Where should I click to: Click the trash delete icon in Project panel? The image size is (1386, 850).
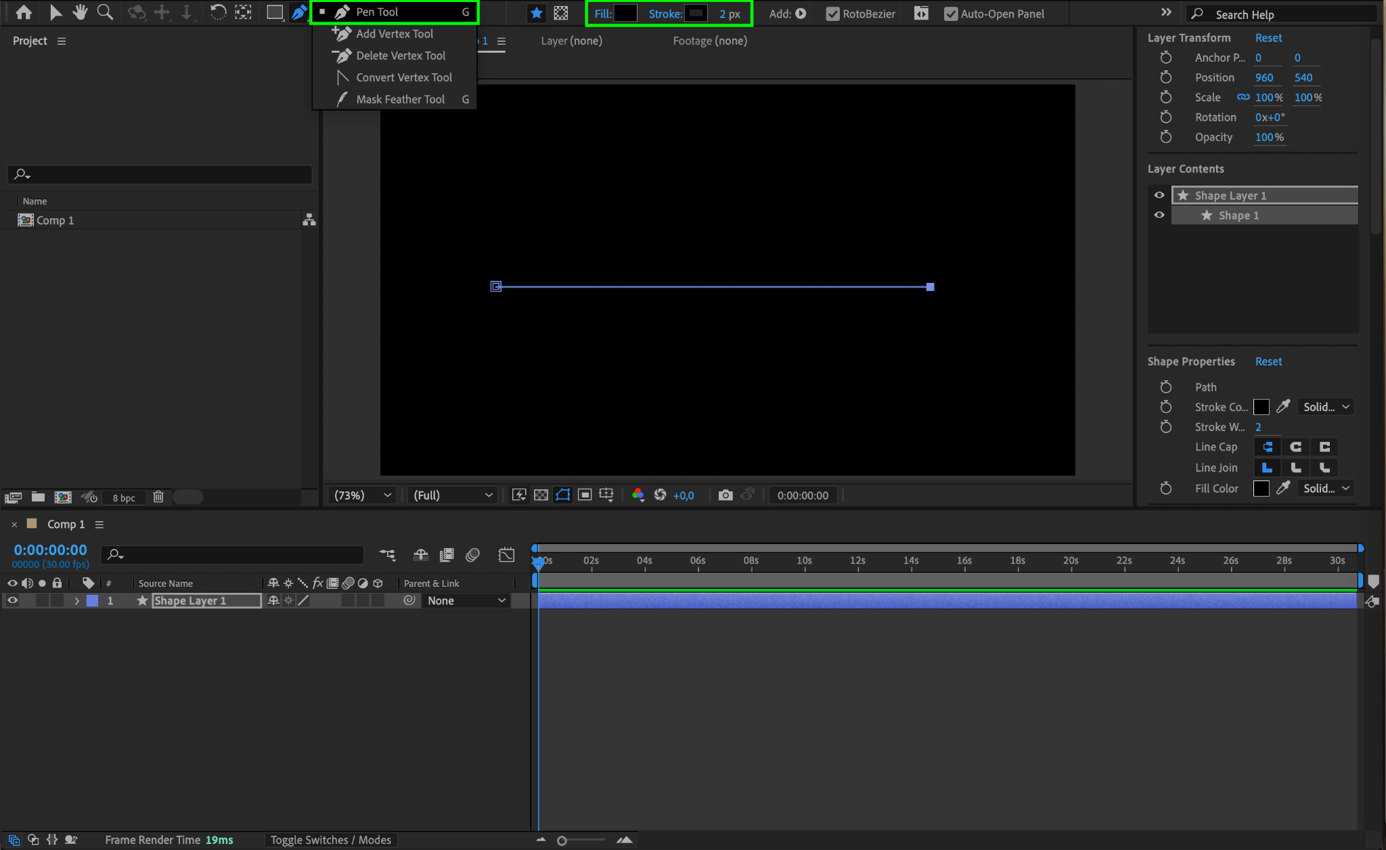click(158, 497)
